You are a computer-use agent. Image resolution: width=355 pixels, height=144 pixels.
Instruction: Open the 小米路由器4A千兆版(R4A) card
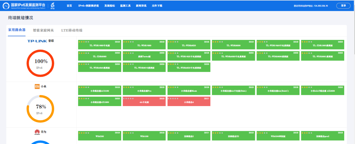pyautogui.click(x=234, y=90)
